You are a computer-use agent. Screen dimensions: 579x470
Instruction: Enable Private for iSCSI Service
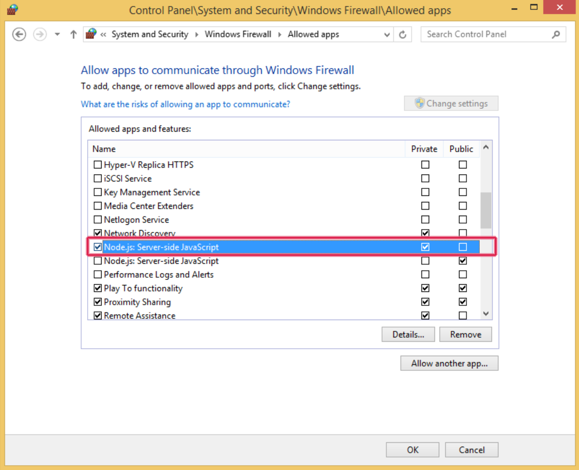point(425,178)
